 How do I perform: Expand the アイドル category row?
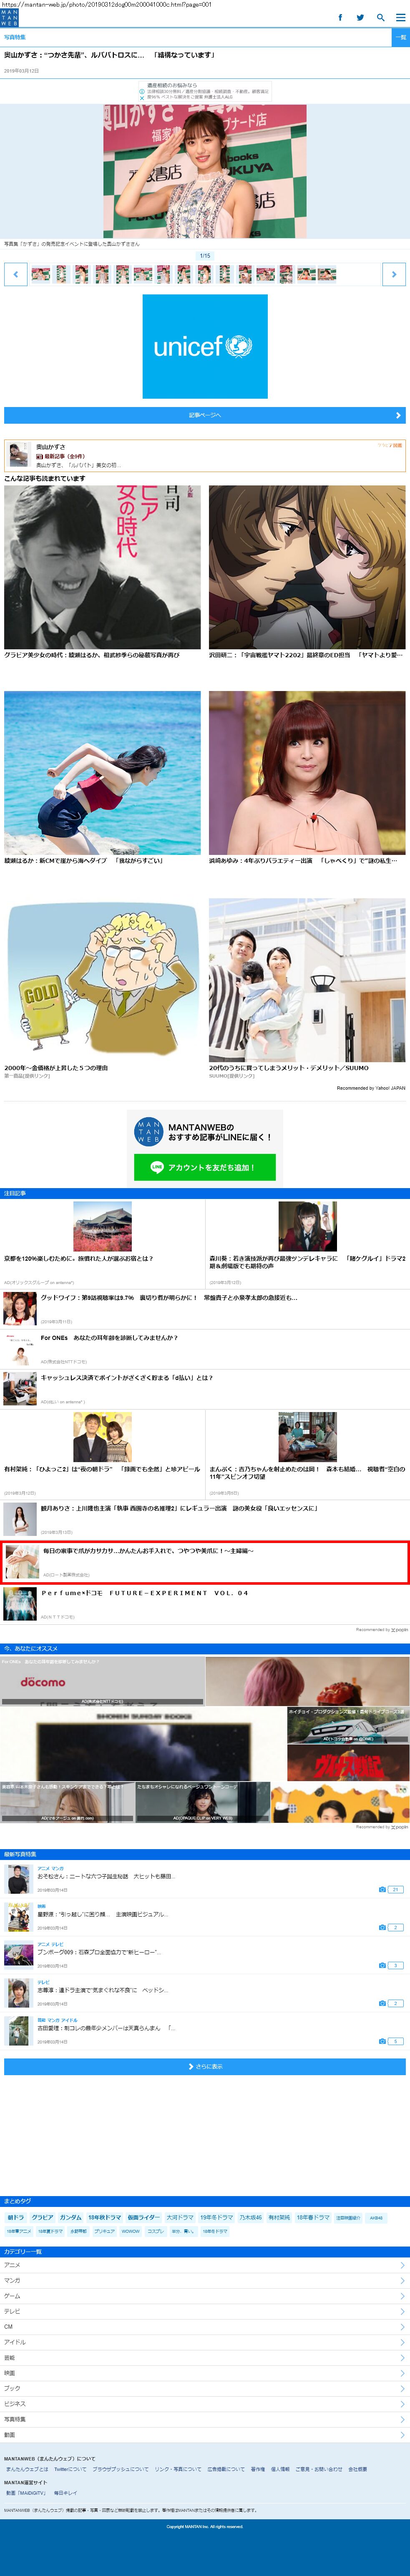(x=205, y=2342)
